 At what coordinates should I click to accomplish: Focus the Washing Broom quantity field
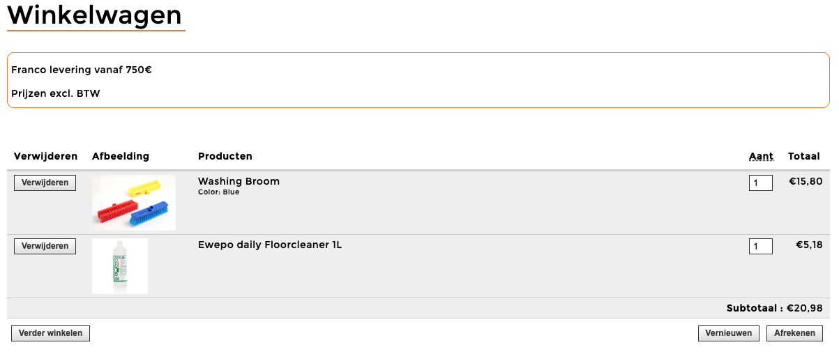pos(760,183)
